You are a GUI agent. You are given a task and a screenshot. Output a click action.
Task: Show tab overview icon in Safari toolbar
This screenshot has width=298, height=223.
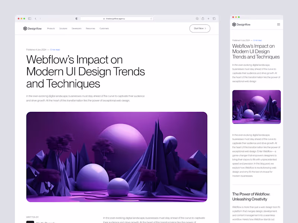214,19
